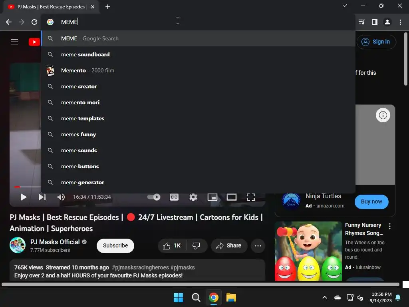Like the video with thumbs up
Screen dimensions: 409x307
click(172, 246)
